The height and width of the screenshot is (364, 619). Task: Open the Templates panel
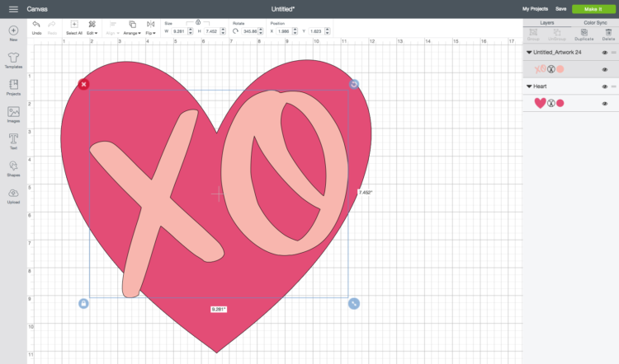13,60
